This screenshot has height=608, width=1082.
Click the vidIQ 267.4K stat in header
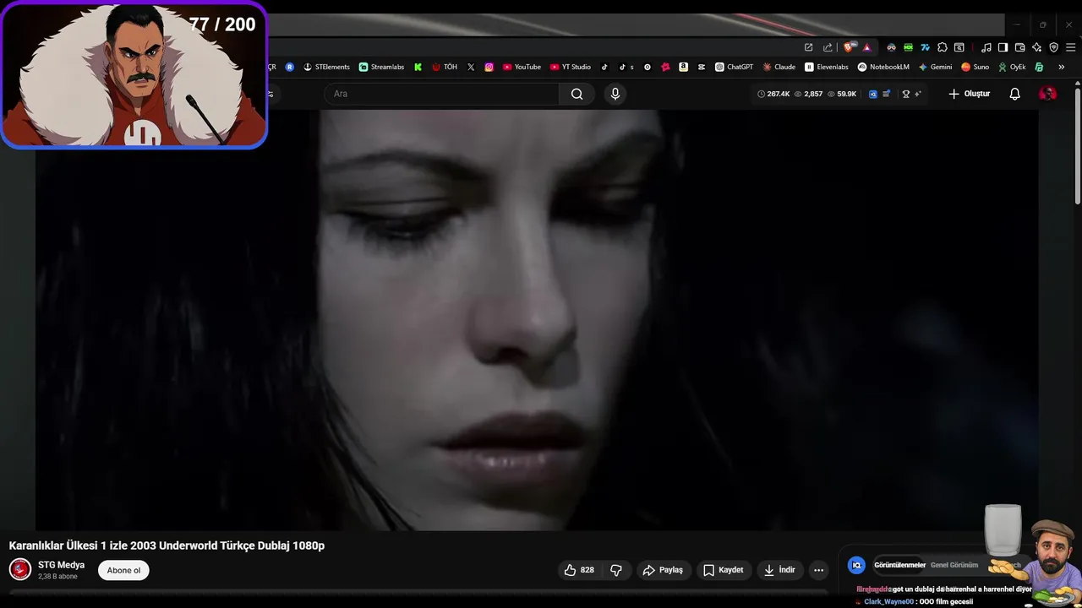[x=773, y=94]
